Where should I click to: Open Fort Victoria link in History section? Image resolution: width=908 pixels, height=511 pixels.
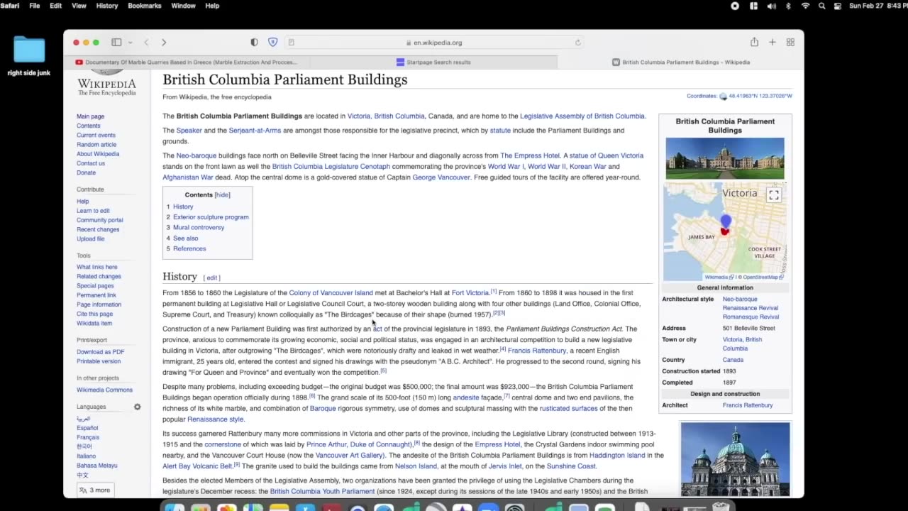pos(470,292)
